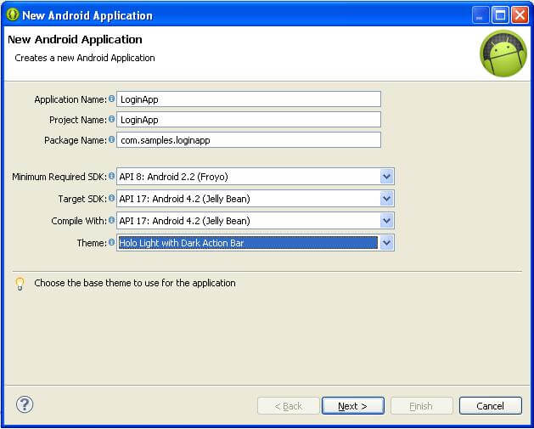Image resolution: width=534 pixels, height=429 pixels.
Task: Click the 'Compile With:' label
Action: [x=79, y=221]
